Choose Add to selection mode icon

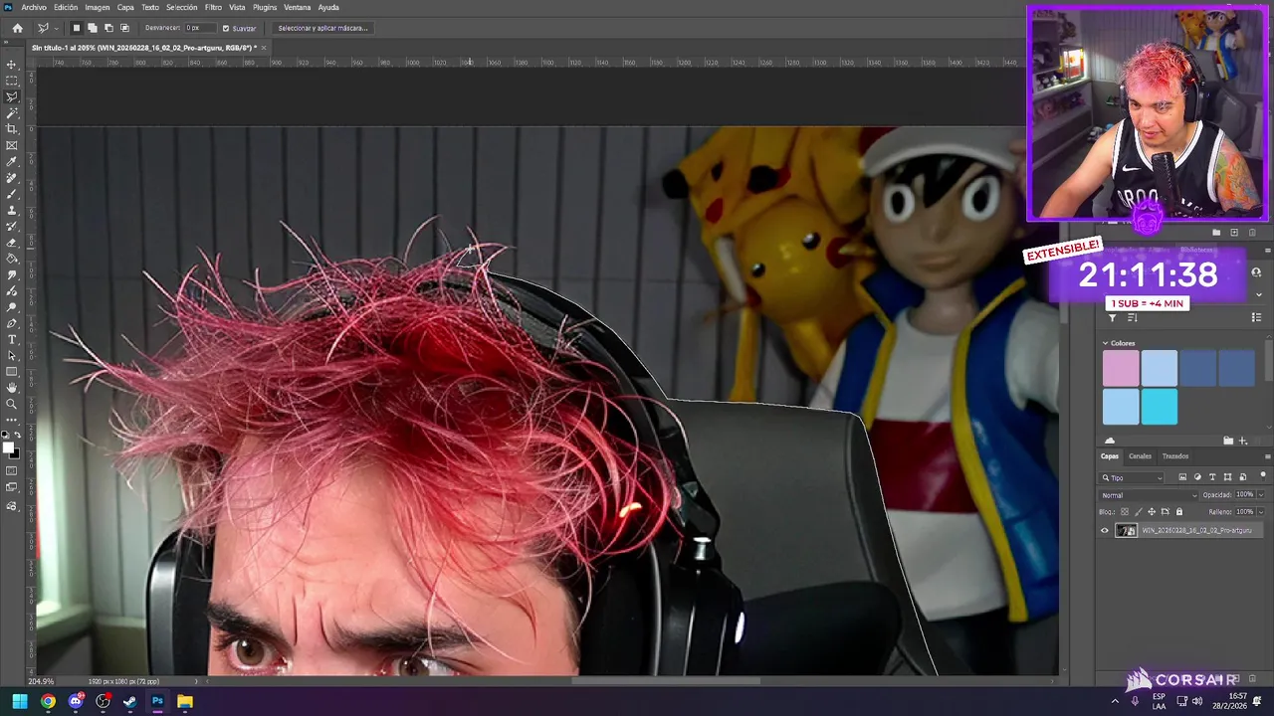(92, 28)
